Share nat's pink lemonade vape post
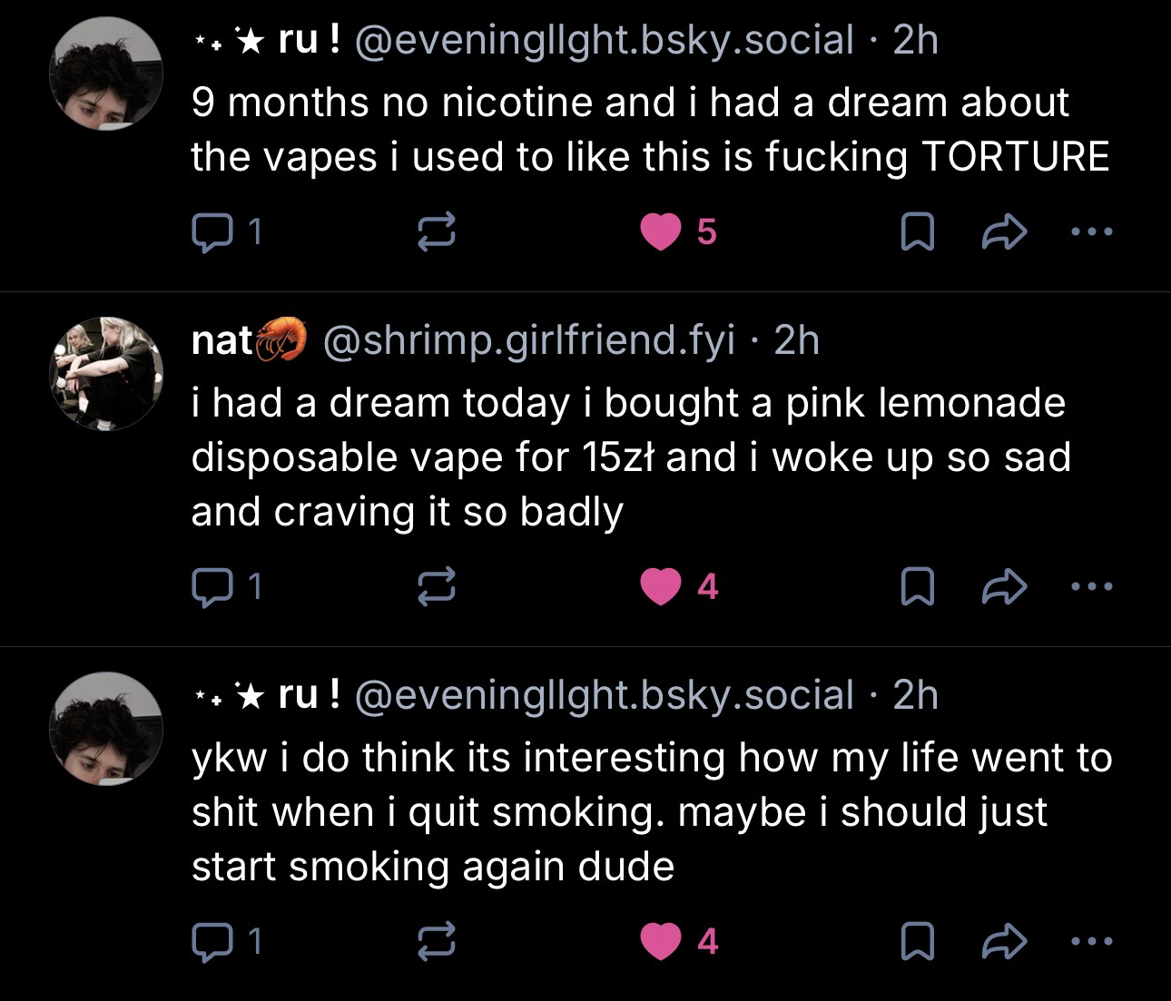 click(1004, 587)
